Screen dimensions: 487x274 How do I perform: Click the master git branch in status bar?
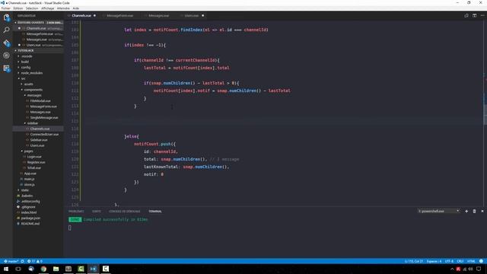tap(11, 261)
